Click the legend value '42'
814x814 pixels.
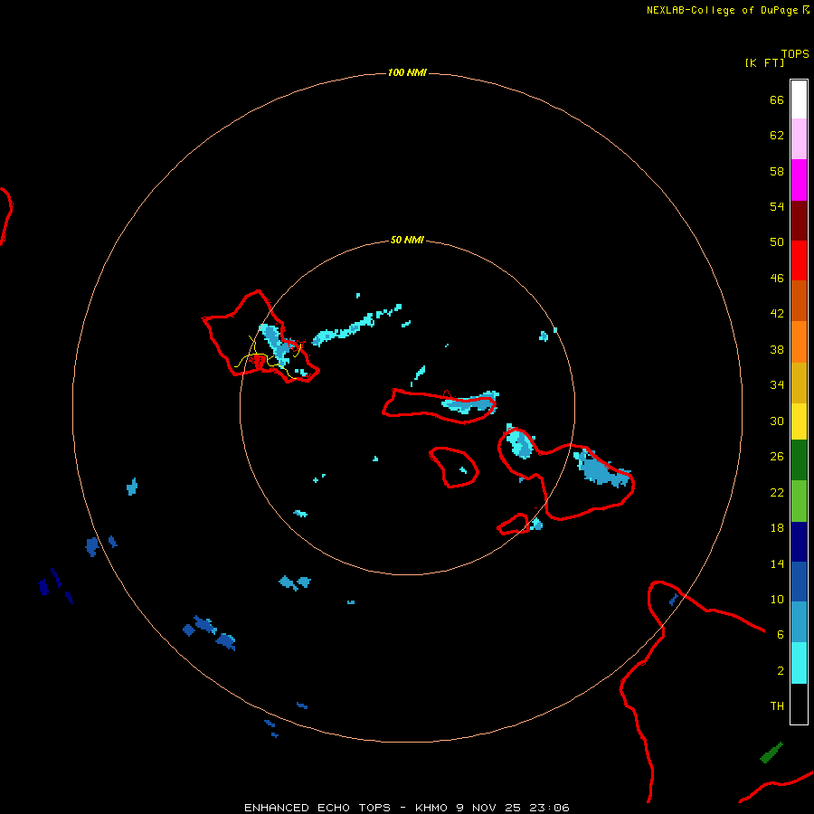777,314
